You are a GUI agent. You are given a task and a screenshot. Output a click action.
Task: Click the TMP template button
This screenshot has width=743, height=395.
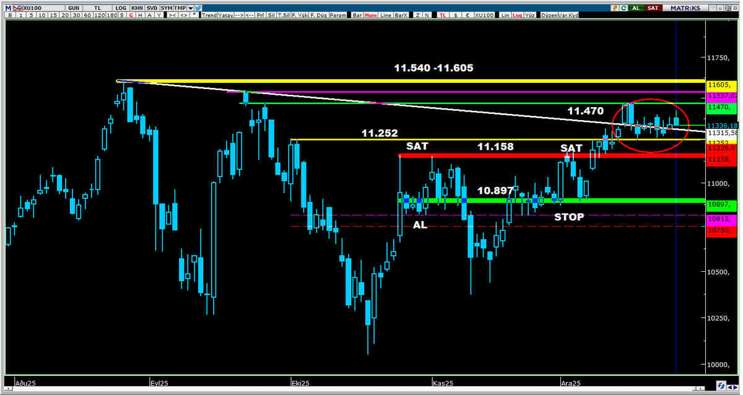pyautogui.click(x=180, y=8)
